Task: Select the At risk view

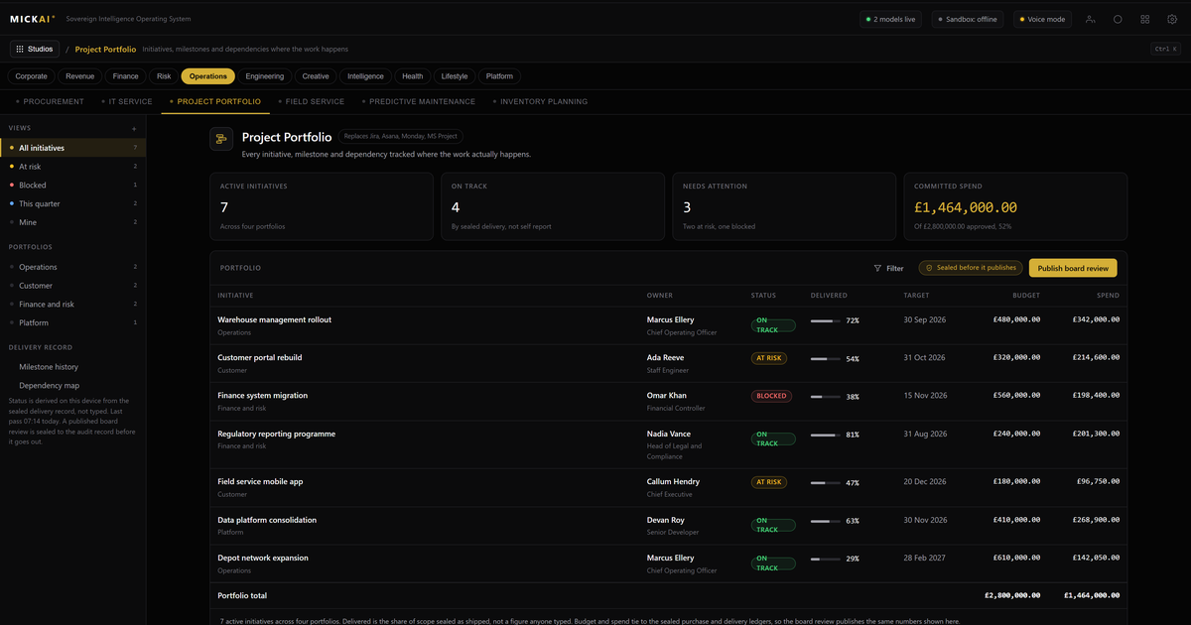Action: coord(72,167)
